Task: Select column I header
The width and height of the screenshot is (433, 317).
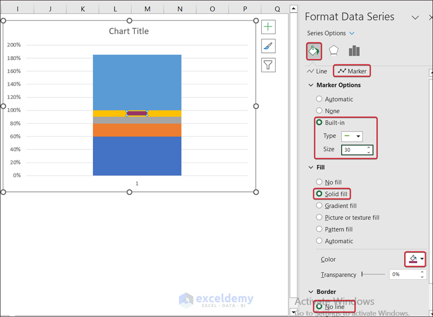Action: pos(18,9)
